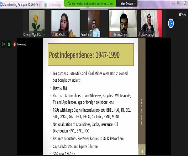
Task: Minimize the Zoom meeting window
Action: click(173, 3)
